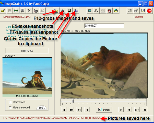Click the monitor screen toolbar icon
Viewport: 154px width, 123px height.
[x=90, y=11]
